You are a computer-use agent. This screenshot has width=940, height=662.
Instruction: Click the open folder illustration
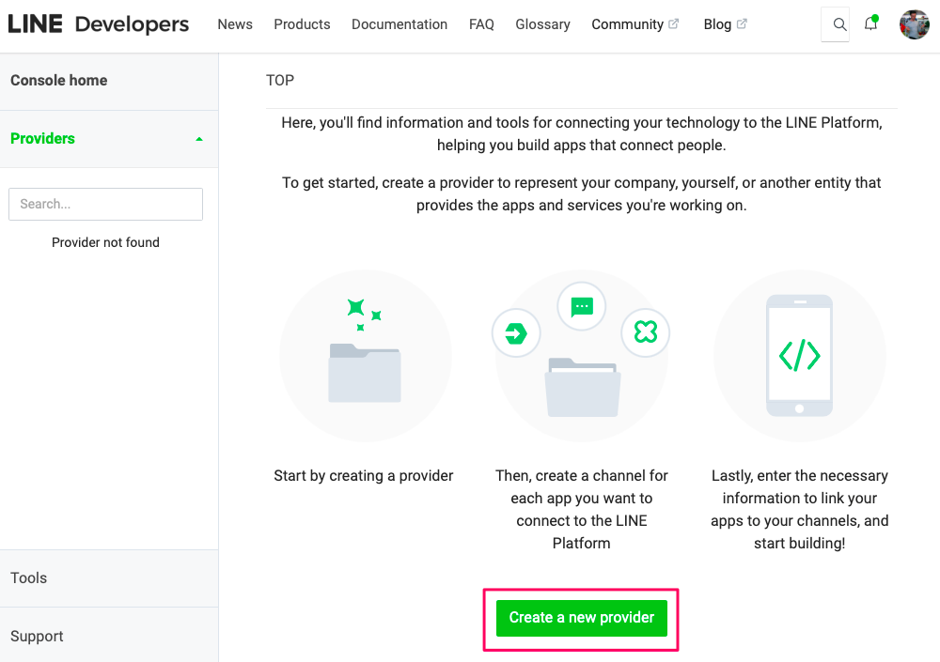pyautogui.click(x=582, y=387)
